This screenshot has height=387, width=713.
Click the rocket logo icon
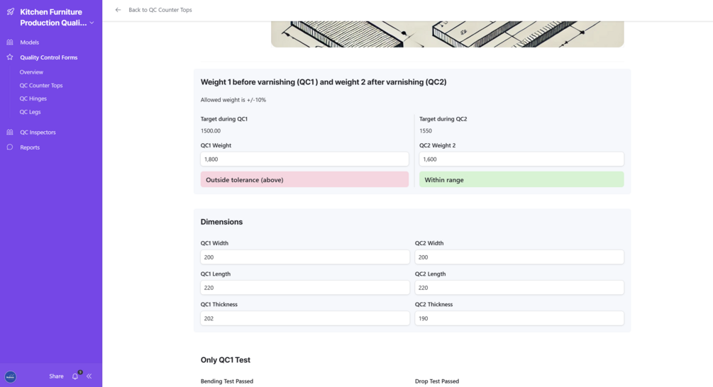coord(10,12)
